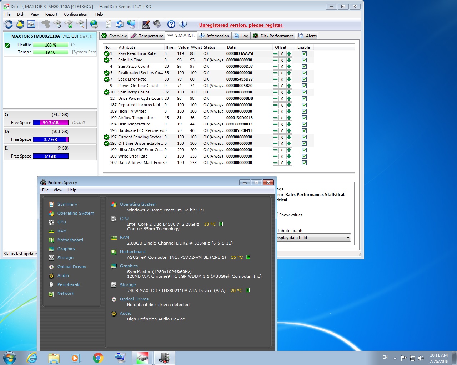This screenshot has width=457, height=365.
Task: Switch to the Disk Performance tab
Action: (273, 36)
